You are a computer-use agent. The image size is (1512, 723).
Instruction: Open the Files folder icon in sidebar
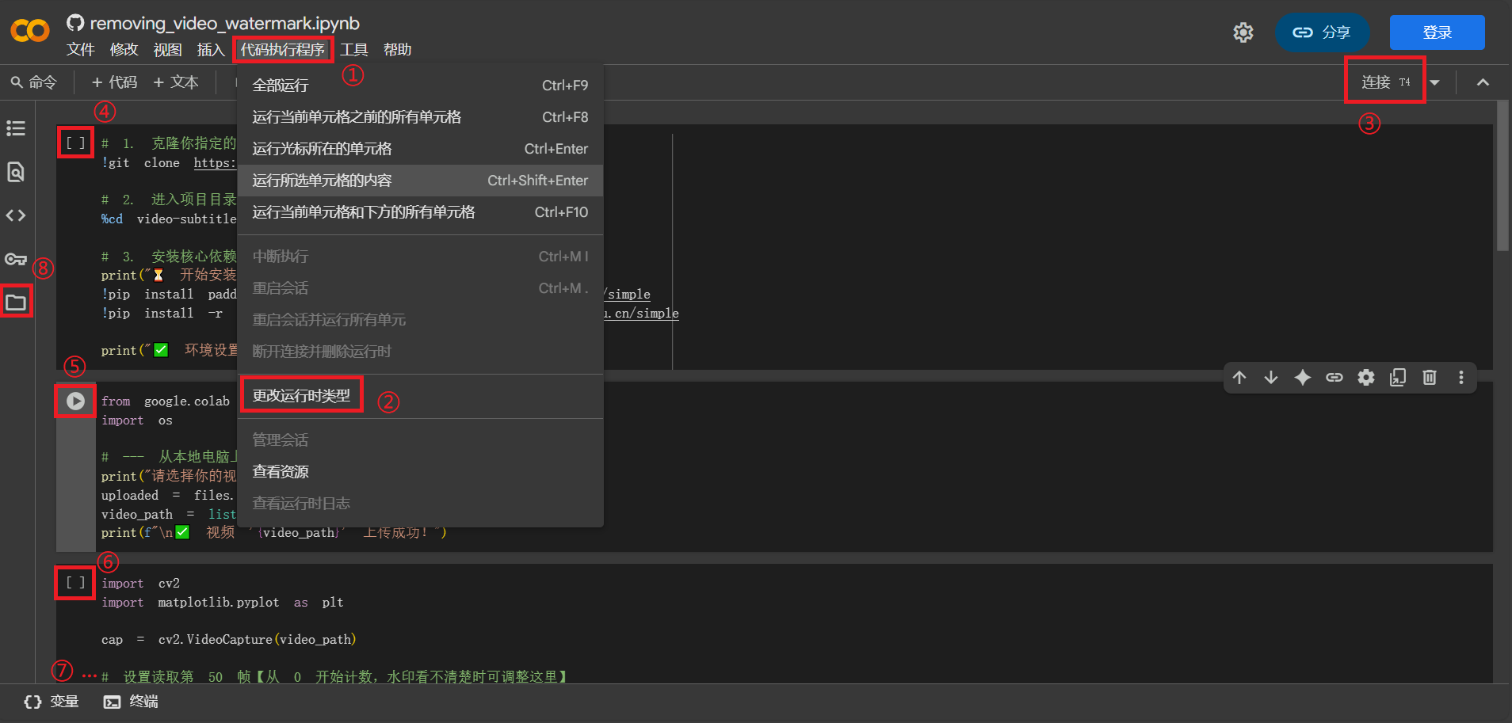[16, 303]
